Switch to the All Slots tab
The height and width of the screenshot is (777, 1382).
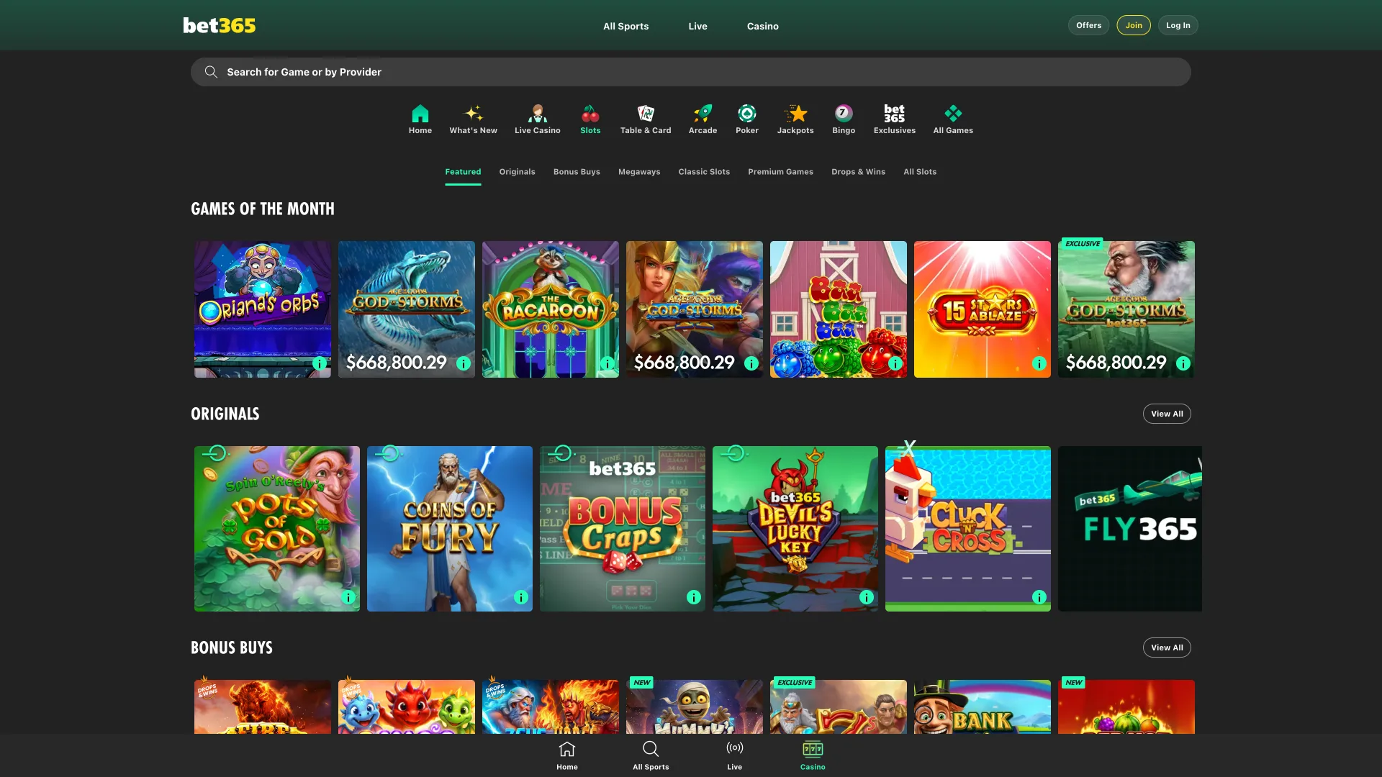click(x=920, y=172)
